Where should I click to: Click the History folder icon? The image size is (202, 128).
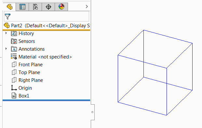tap(14, 33)
